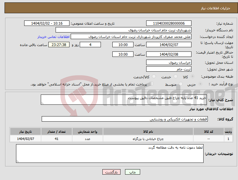Viewport: 238px width, 180px height.
Task: Select the کالا radio button
Action: coord(192,76)
